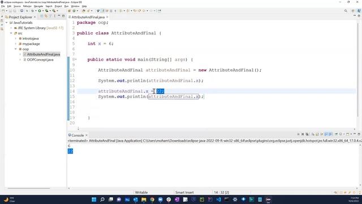Click the Save All toolbar icon
The width and height of the screenshot is (362, 204).
click(15, 11)
